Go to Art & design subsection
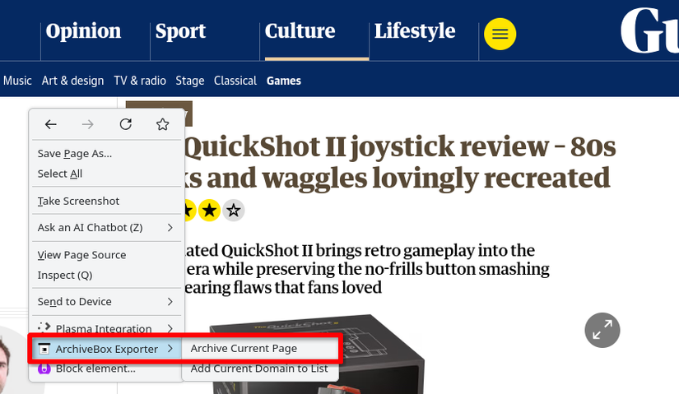Viewport: 679px width, 394px height. 72,81
